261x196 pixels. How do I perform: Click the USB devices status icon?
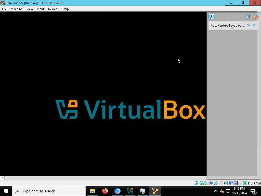pos(216,183)
